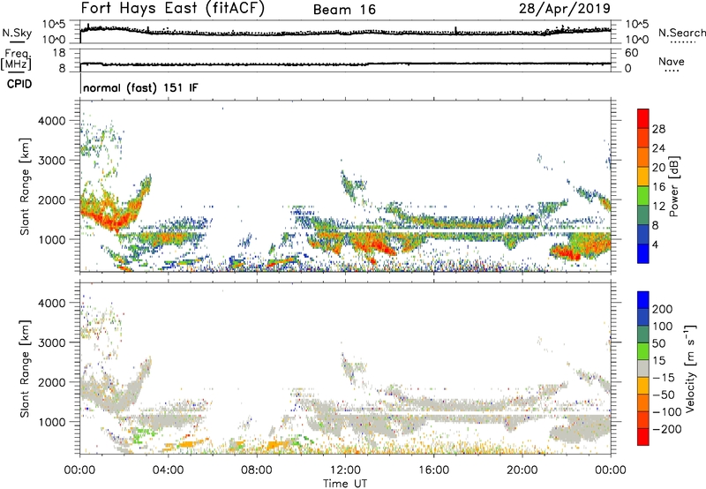Screen dimensions: 706x489
Task: Click the date '28/Apr/2019'
Action: pos(565,8)
